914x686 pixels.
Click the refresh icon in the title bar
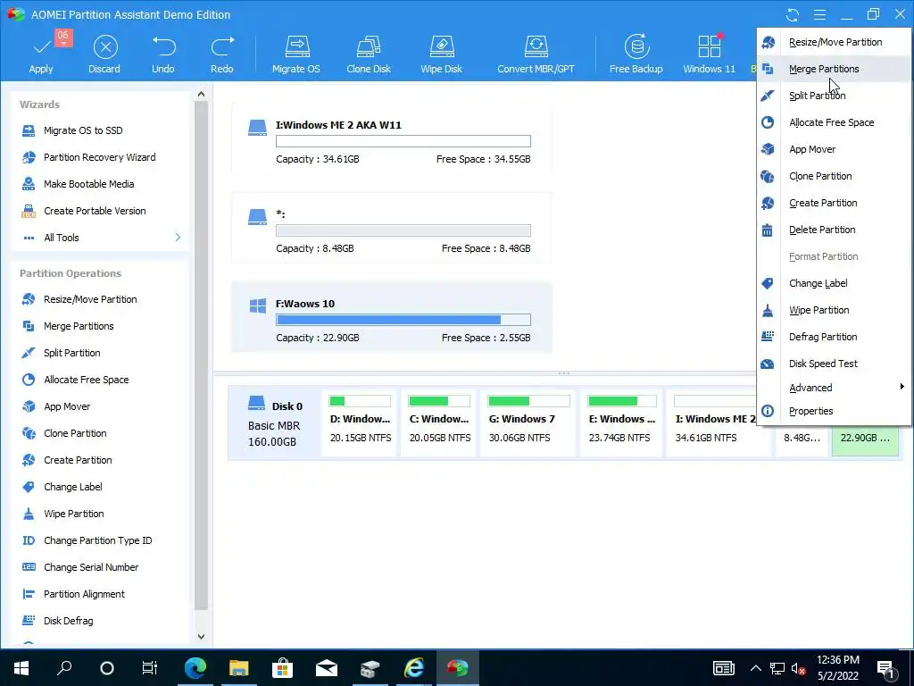click(793, 14)
